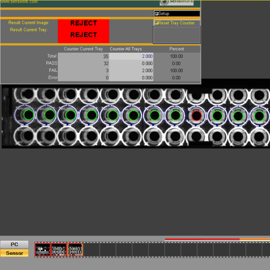
Task: Click the red-circled rejected part
Action: [x=197, y=116]
